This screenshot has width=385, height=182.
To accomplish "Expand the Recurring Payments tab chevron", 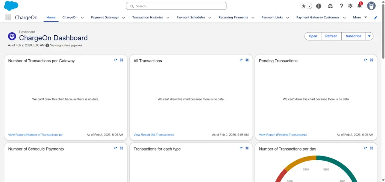I will pyautogui.click(x=253, y=18).
